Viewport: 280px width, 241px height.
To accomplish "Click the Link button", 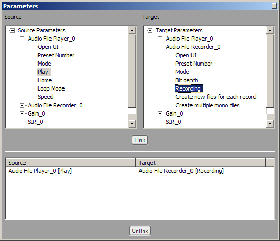I will [x=139, y=140].
